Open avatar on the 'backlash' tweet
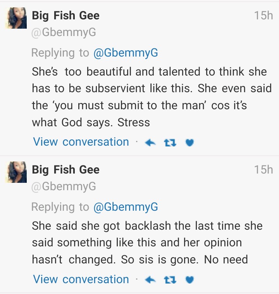Screen dimensions: 279x294 [16, 172]
